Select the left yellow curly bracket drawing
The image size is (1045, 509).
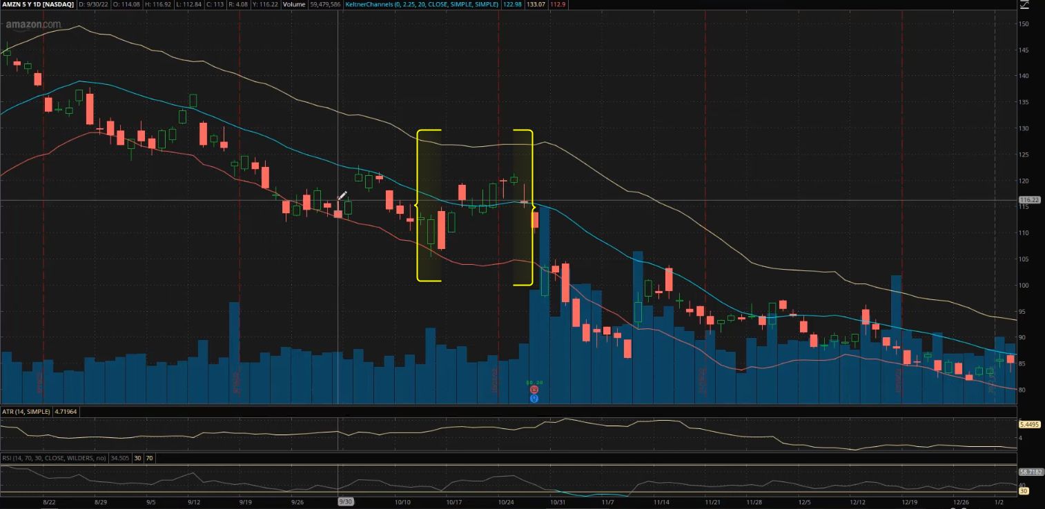pos(418,205)
